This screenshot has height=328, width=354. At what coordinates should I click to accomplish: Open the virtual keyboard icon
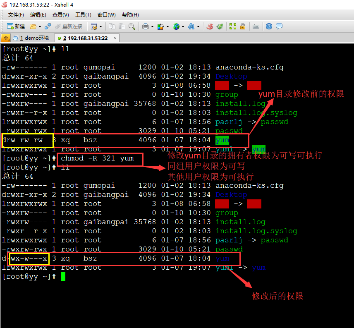click(256, 26)
